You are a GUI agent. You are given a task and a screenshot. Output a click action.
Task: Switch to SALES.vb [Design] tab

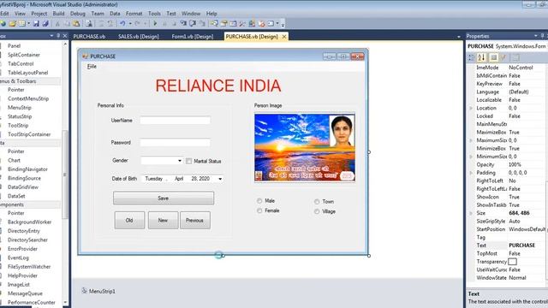click(x=139, y=36)
